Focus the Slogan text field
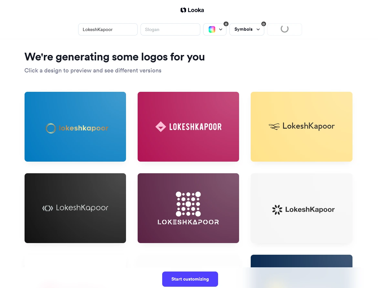Screen dimensions: 378x288 pyautogui.click(x=170, y=29)
